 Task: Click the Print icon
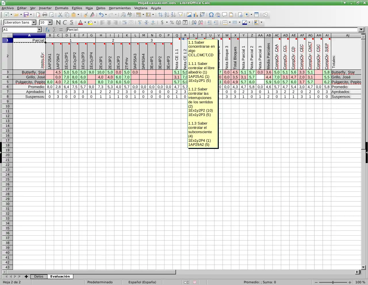45,15
